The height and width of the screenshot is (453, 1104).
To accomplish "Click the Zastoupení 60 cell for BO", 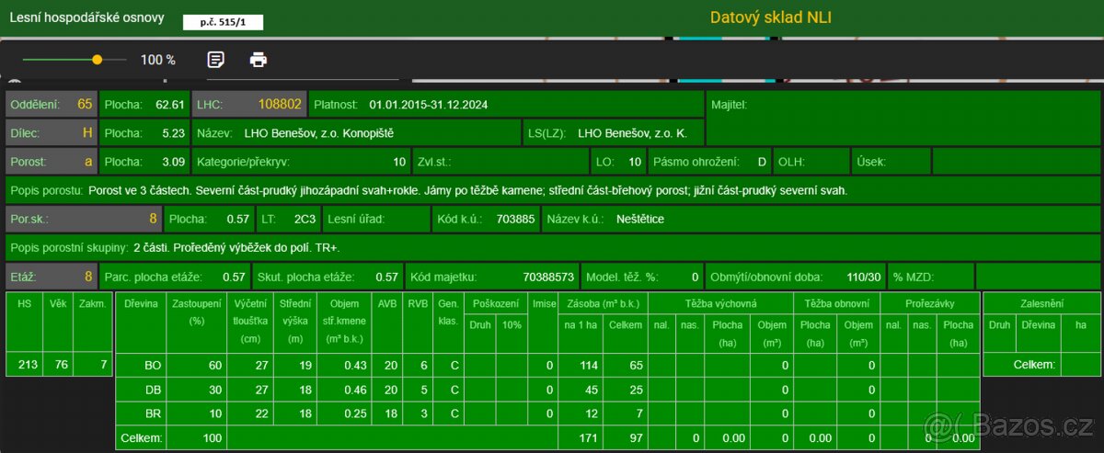I will point(196,365).
